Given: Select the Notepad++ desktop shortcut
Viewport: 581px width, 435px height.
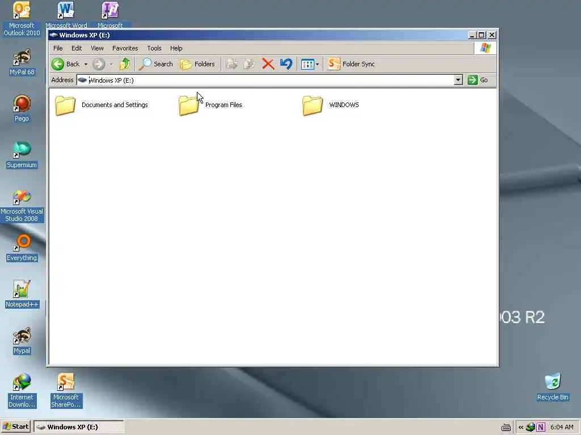Looking at the screenshot, I should tap(22, 294).
